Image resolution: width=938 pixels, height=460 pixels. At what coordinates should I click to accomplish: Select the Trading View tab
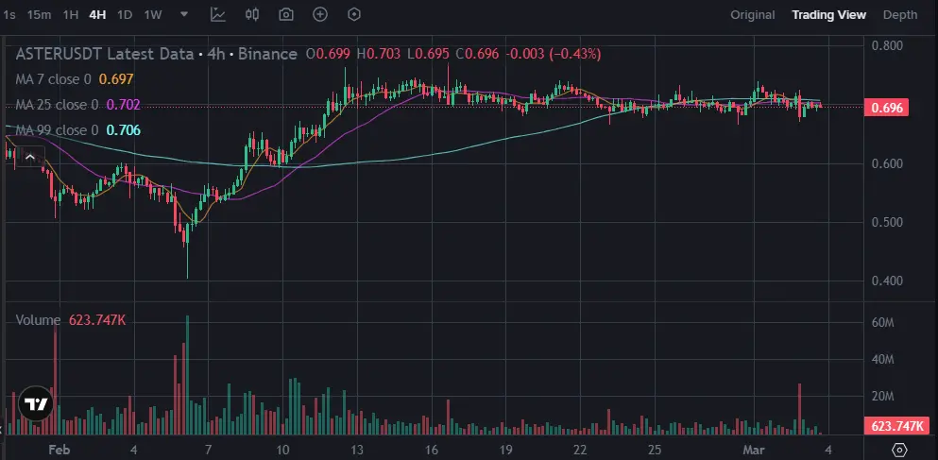(829, 15)
